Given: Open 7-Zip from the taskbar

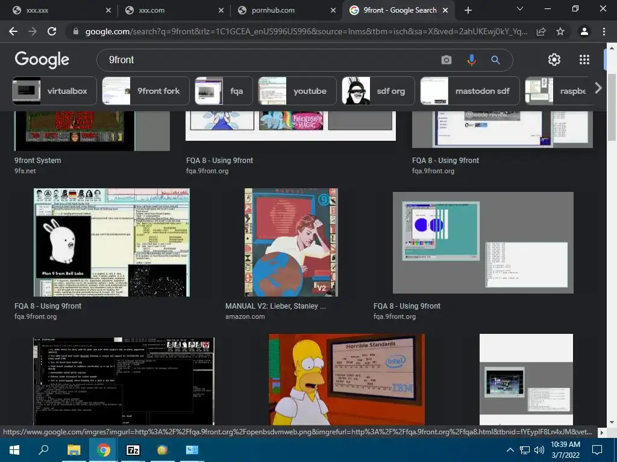Looking at the screenshot, I should click(x=133, y=450).
